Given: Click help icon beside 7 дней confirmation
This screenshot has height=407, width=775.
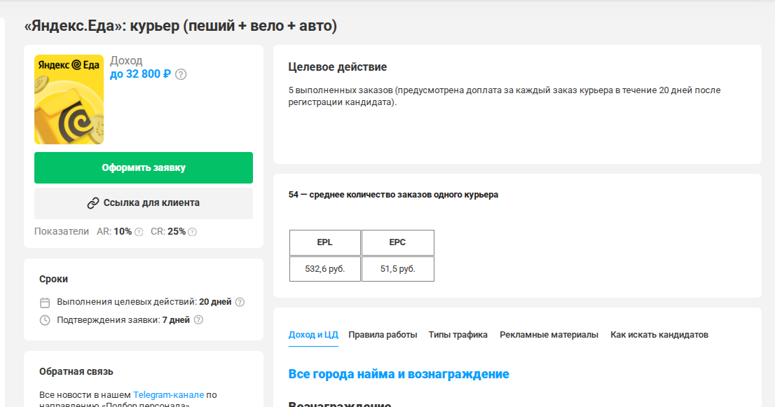Looking at the screenshot, I should click(198, 320).
